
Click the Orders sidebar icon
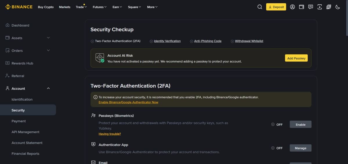(x=8, y=50)
